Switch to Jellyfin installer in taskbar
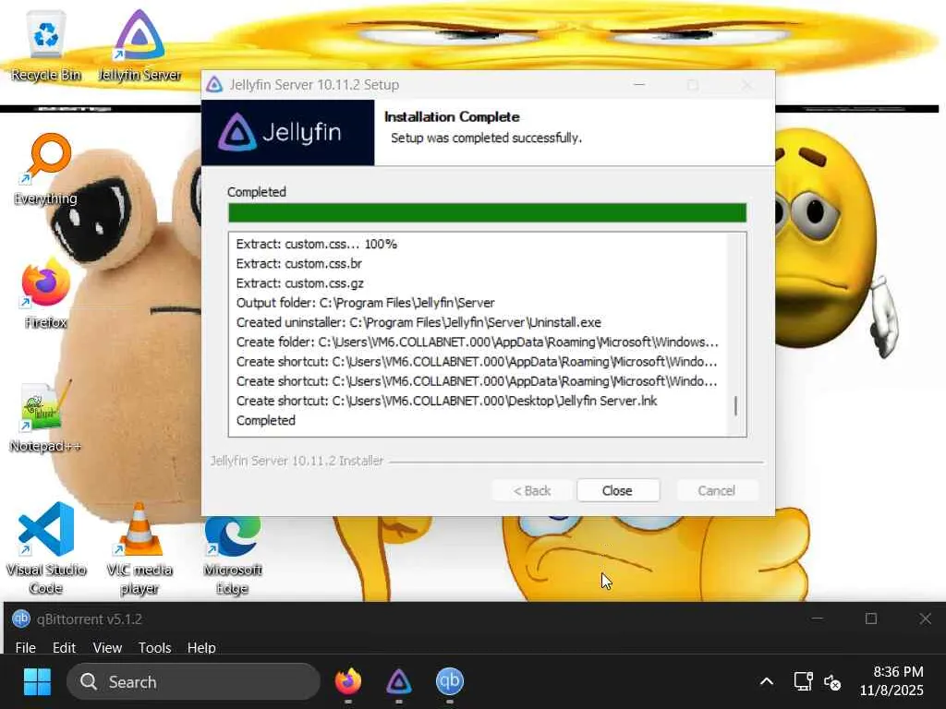This screenshot has height=709, width=946. [399, 682]
